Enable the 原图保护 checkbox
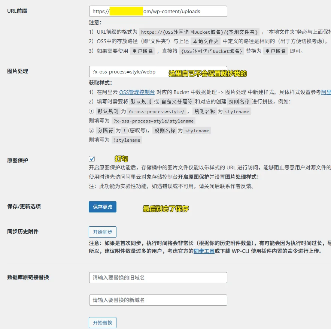The image size is (331, 329). click(91, 159)
